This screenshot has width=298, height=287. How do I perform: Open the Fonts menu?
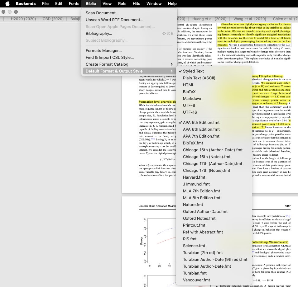74,4
